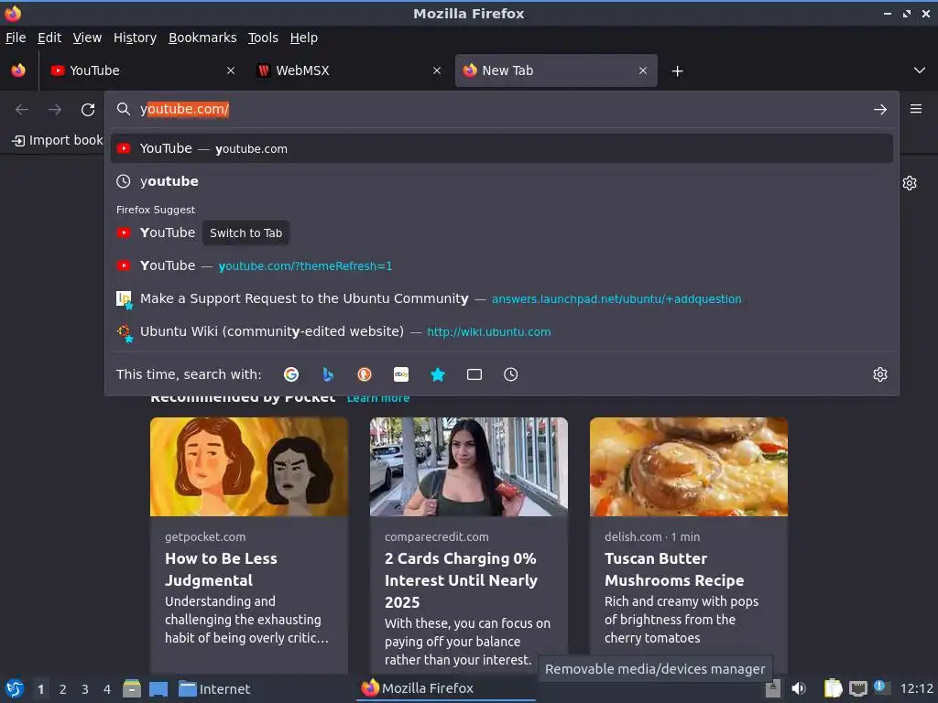
Task: Click the address bar URL text field
Action: pos(501,110)
